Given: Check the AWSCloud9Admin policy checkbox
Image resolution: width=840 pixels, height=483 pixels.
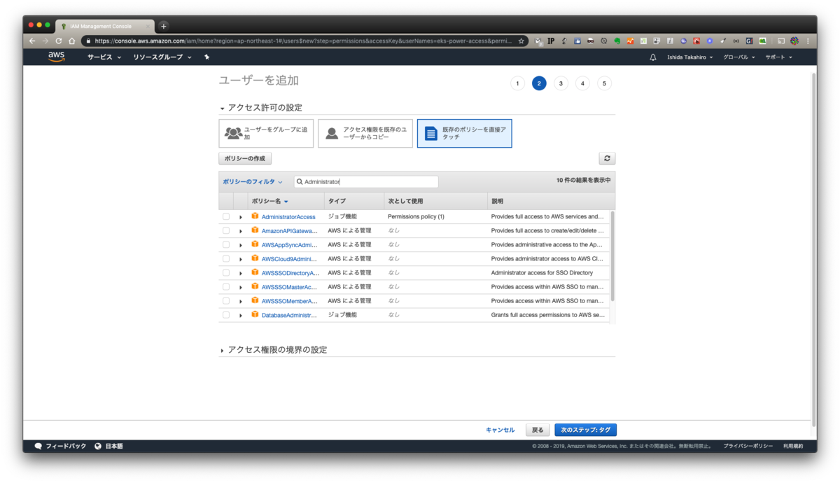Looking at the screenshot, I should (226, 259).
